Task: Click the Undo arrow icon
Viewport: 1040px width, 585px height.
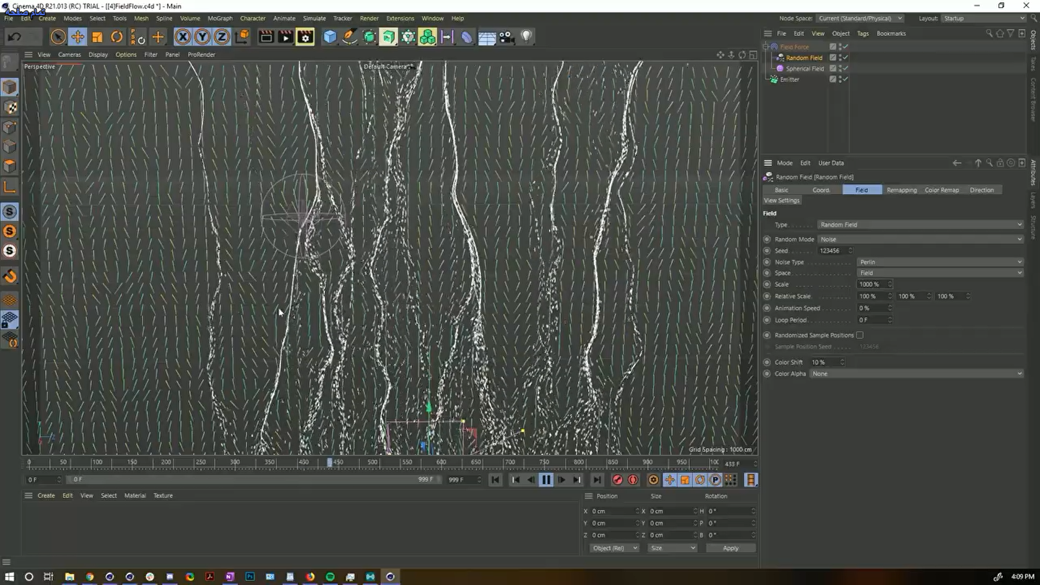Action: pos(15,37)
